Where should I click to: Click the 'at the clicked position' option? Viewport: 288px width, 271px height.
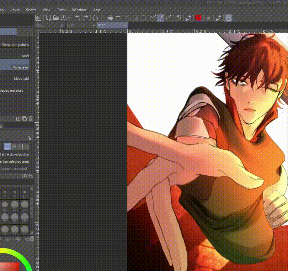point(14,154)
